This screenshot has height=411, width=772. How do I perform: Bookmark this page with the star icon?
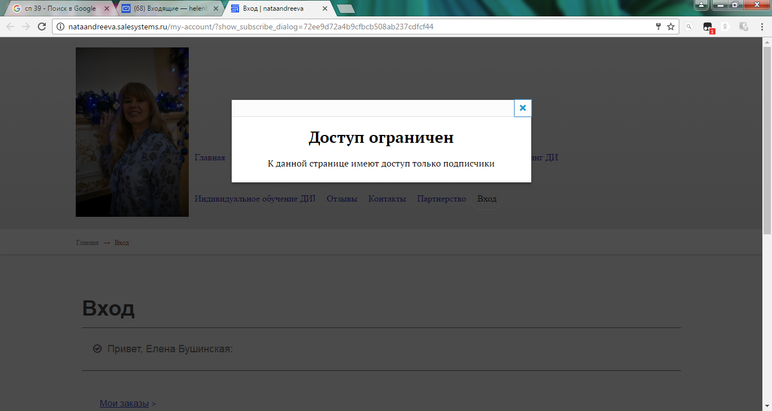click(671, 27)
